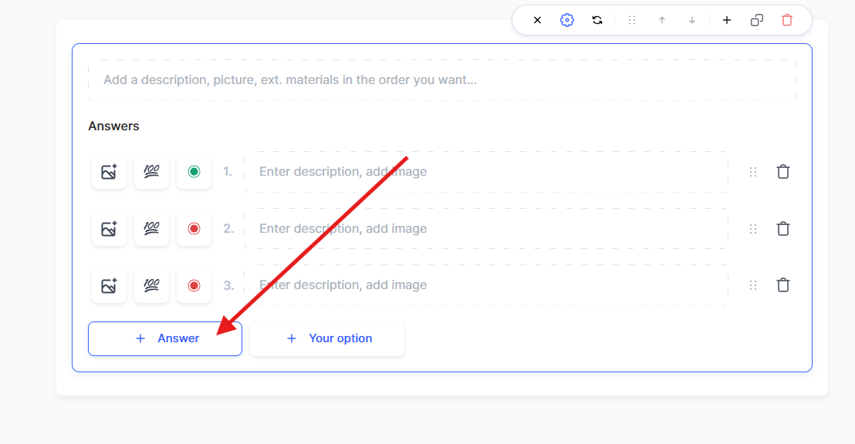Viewport: 855px width, 444px height.
Task: Close the question editor with X icon
Action: [537, 20]
